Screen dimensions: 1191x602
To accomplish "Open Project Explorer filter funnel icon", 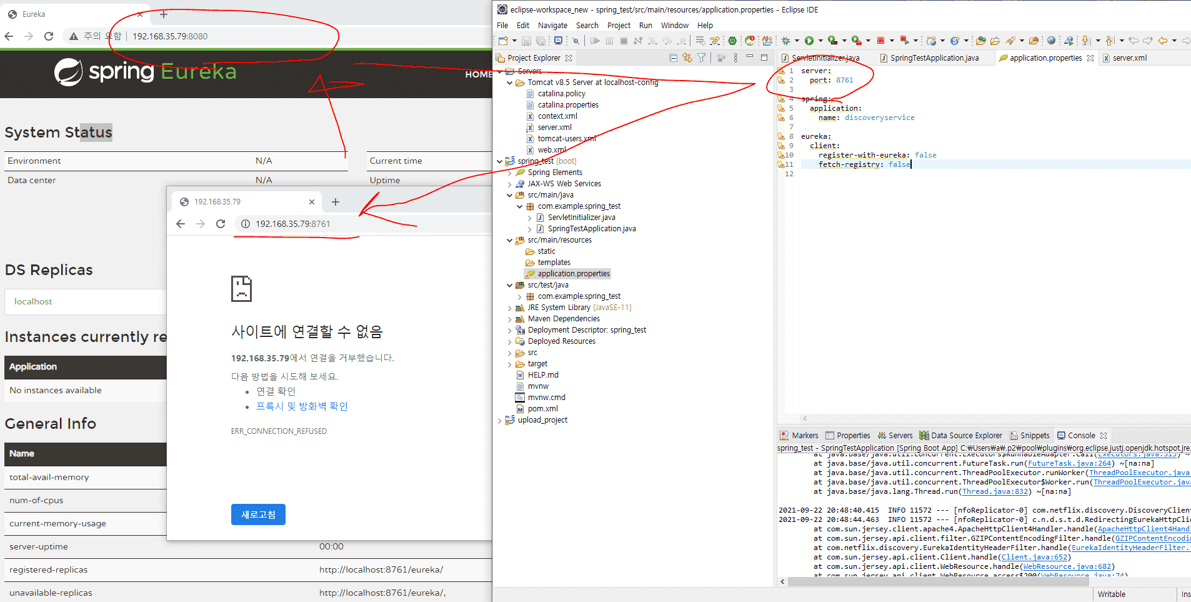I will click(702, 58).
